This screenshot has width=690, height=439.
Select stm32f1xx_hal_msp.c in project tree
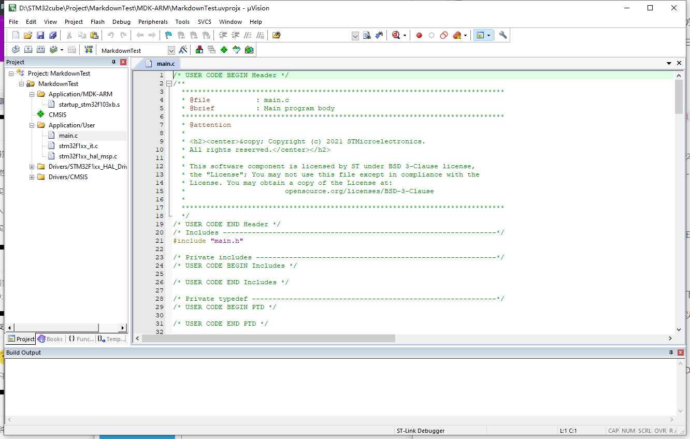point(88,156)
